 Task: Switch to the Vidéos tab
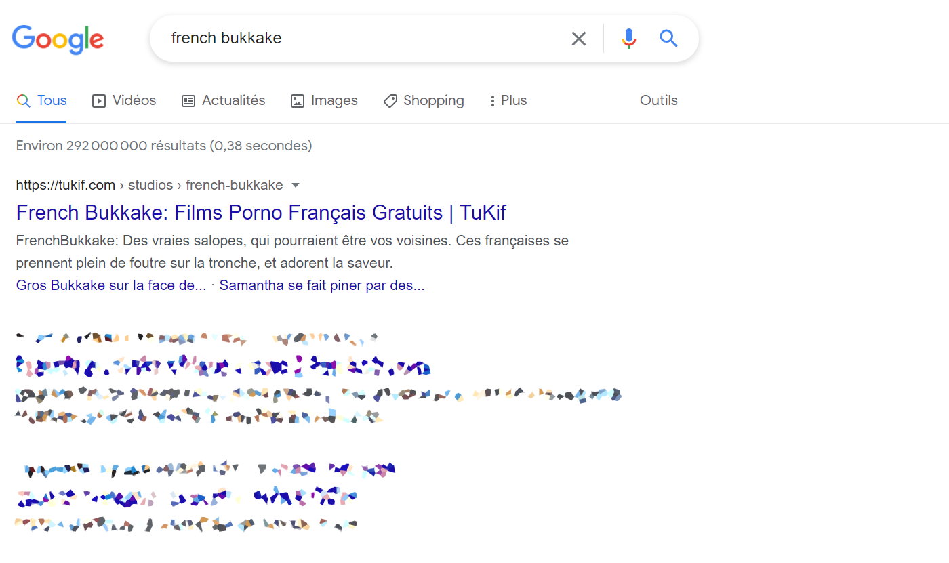click(x=124, y=101)
